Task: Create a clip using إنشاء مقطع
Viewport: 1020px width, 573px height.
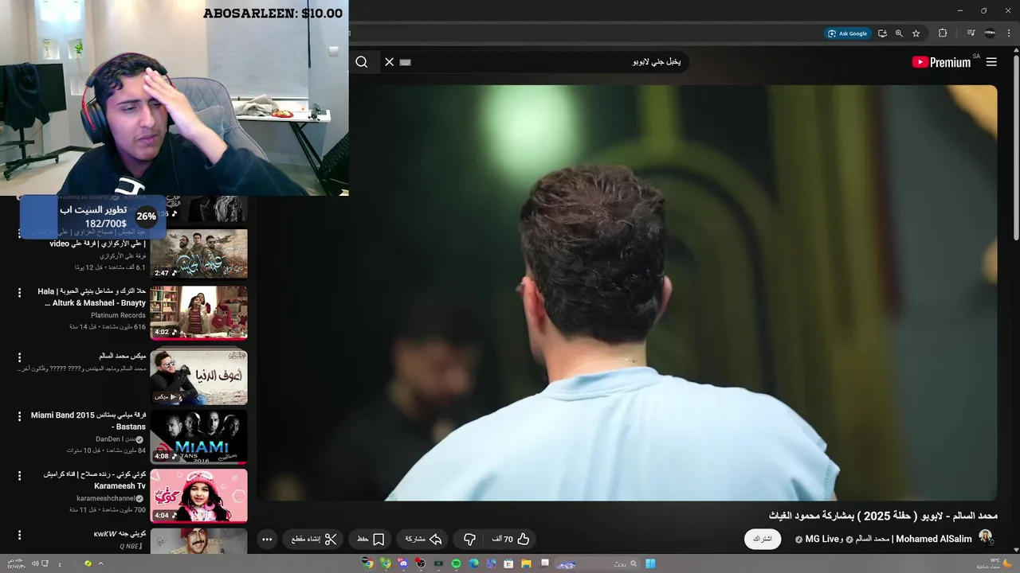Action: point(313,539)
